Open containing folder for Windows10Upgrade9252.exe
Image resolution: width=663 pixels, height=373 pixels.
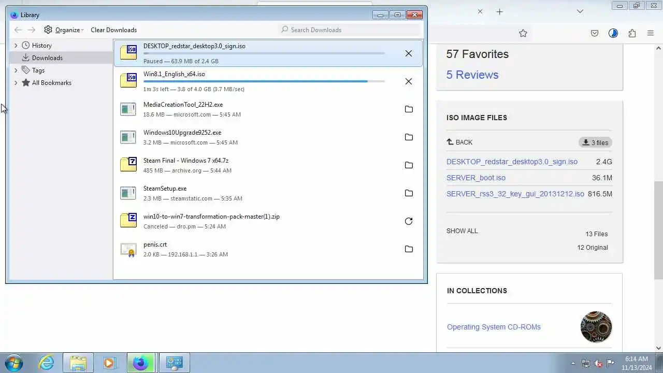point(409,137)
